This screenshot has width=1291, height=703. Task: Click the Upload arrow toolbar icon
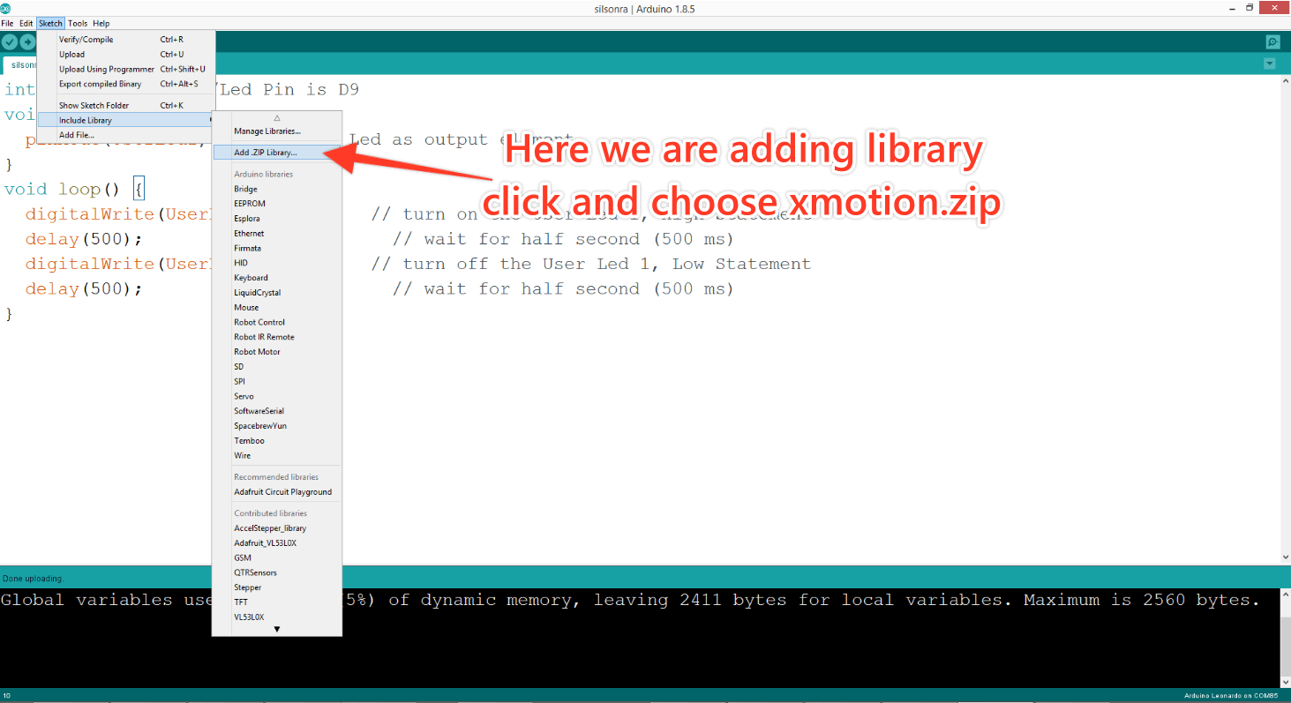point(27,42)
